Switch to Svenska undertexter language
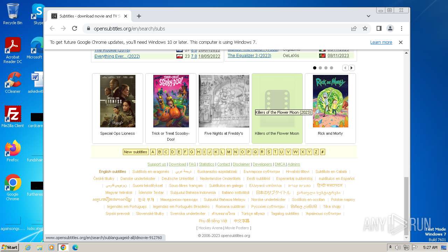Image resolution: width=448 pixels, height=252 pixels. pos(188,213)
